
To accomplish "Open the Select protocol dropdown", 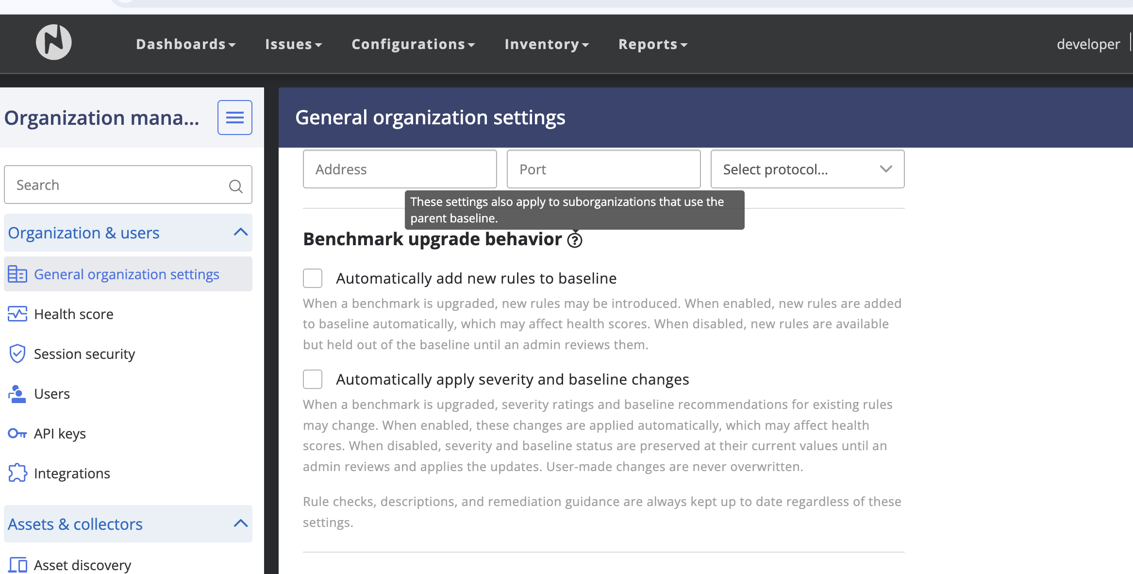I will (x=807, y=169).
